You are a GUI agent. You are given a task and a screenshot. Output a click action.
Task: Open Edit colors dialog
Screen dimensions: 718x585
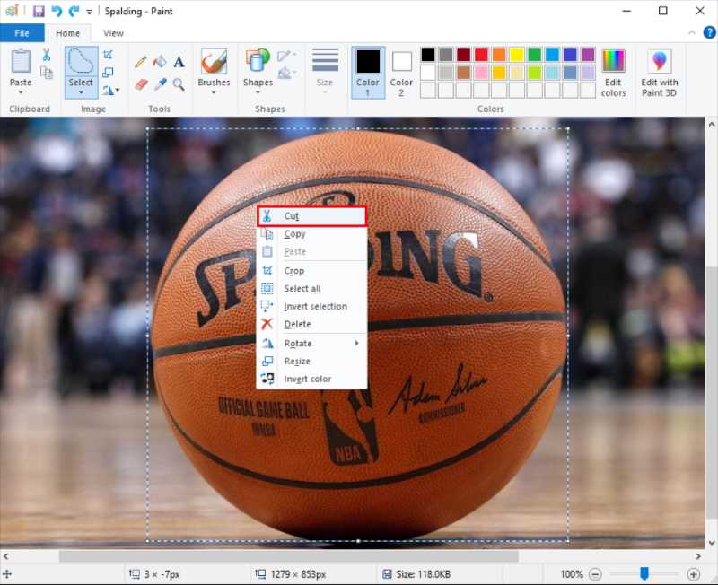pyautogui.click(x=613, y=74)
